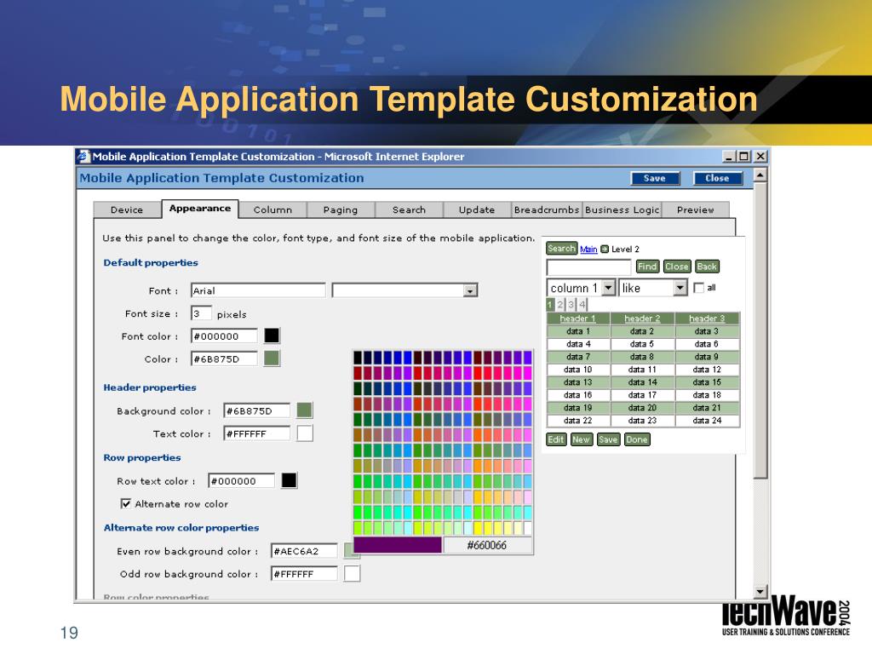Image resolution: width=872 pixels, height=654 pixels.
Task: Select the Appearance tab
Action: tap(200, 209)
